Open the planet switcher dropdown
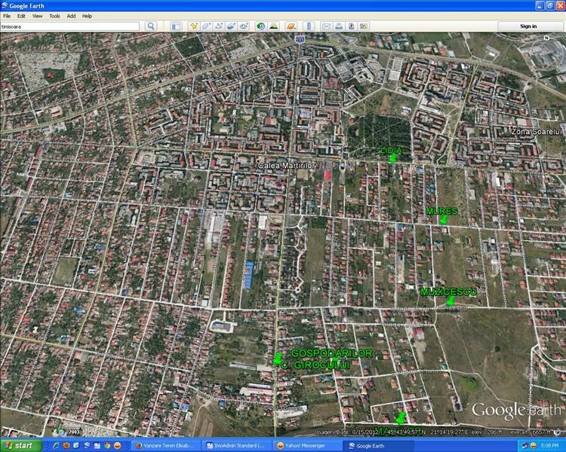The height and width of the screenshot is (452, 566). [291, 26]
